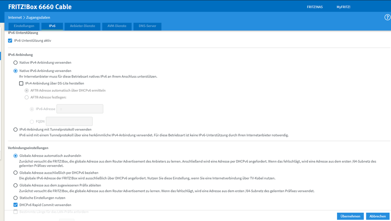Select Globale Adresse automatisch aushandeln
391x221 pixels.
(16, 156)
